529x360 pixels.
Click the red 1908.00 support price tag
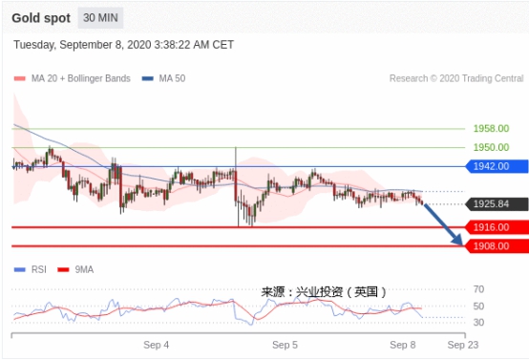497,246
